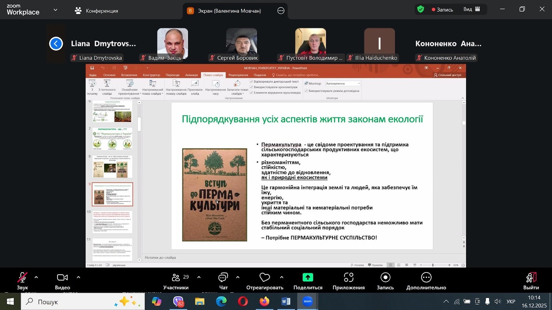Open the Приложения apps icon
Screen dimensions: 552x310
click(348, 278)
